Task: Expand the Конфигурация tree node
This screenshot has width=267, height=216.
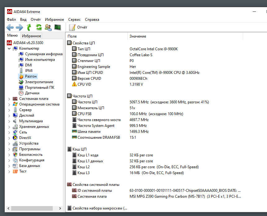Action: 9,160
